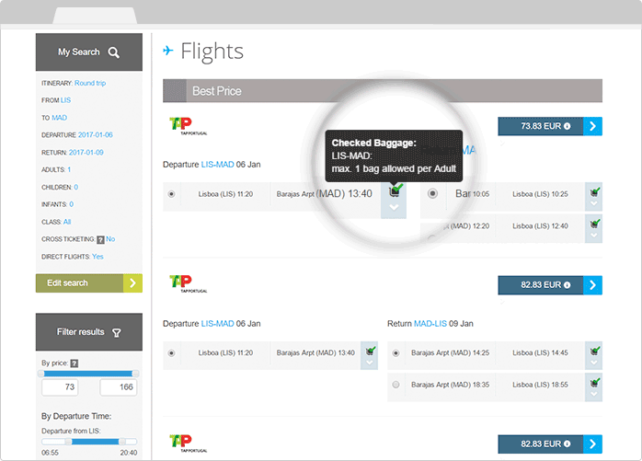Select first offer's Lisboa 11:20 departure radio
Screen dimensions: 642x461
[x=172, y=194]
